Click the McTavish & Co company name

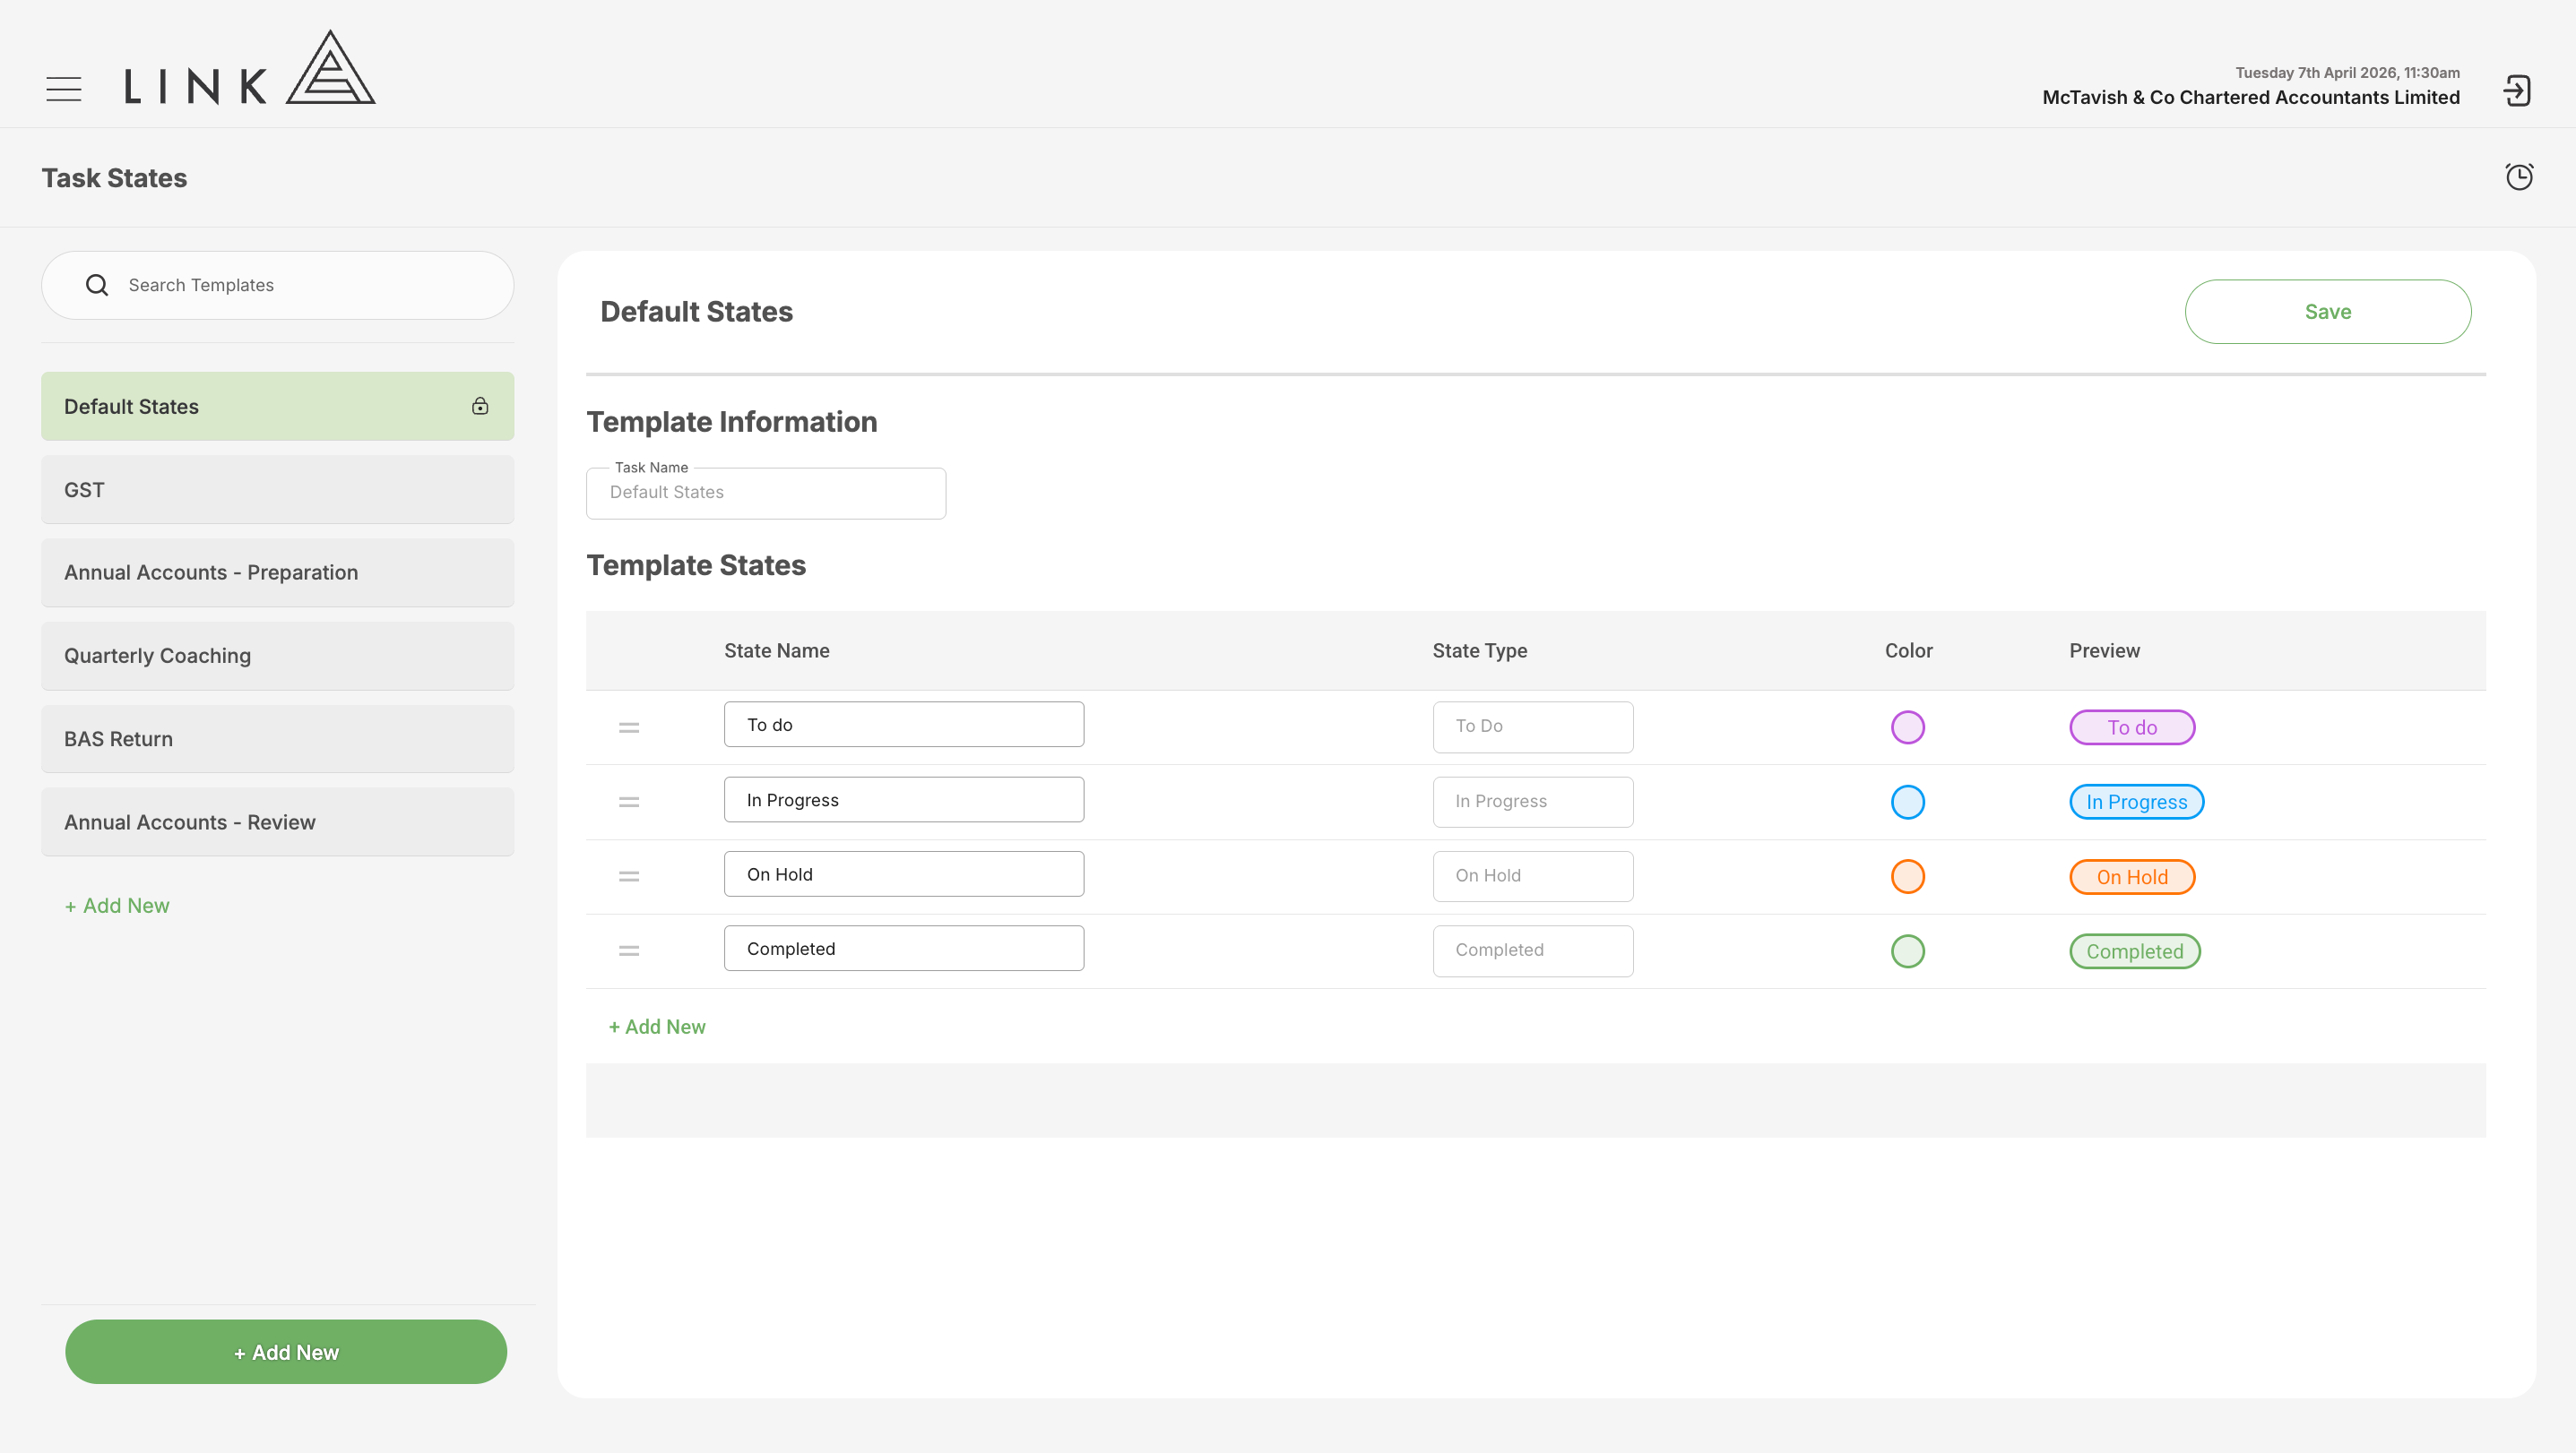click(x=2251, y=97)
